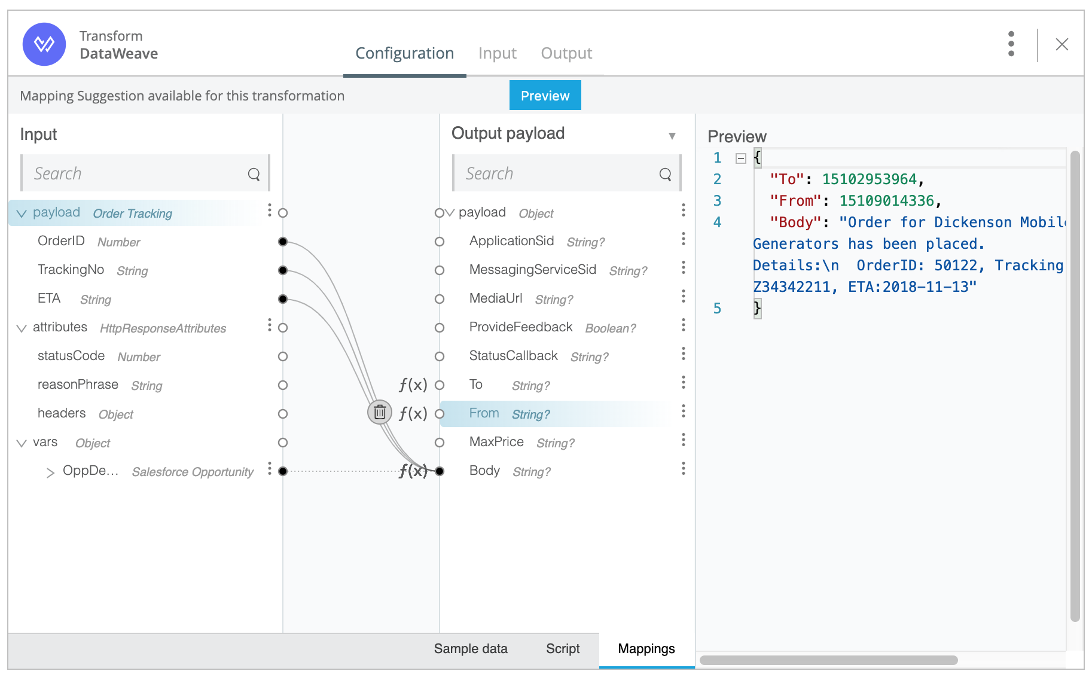Open the Input tab at the top

498,53
